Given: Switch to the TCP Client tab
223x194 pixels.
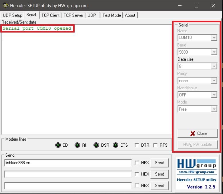Looking at the screenshot, I should click(50, 15).
